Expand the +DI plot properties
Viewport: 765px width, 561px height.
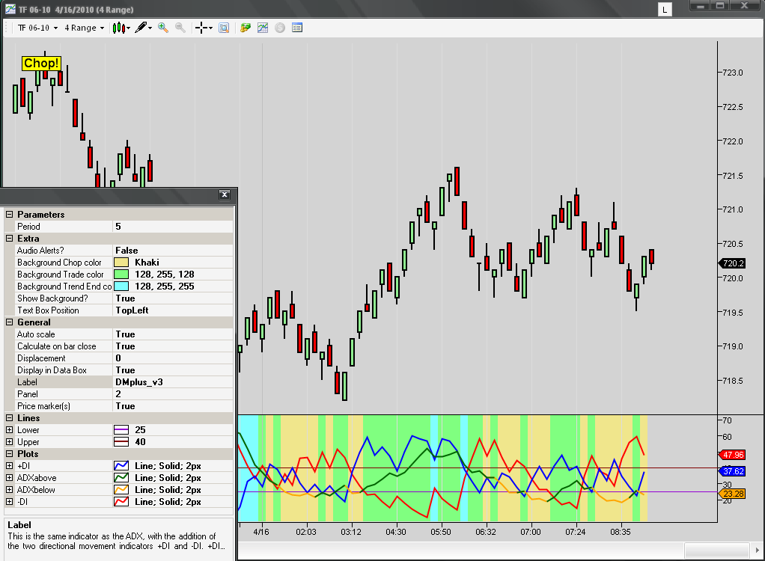[9, 466]
